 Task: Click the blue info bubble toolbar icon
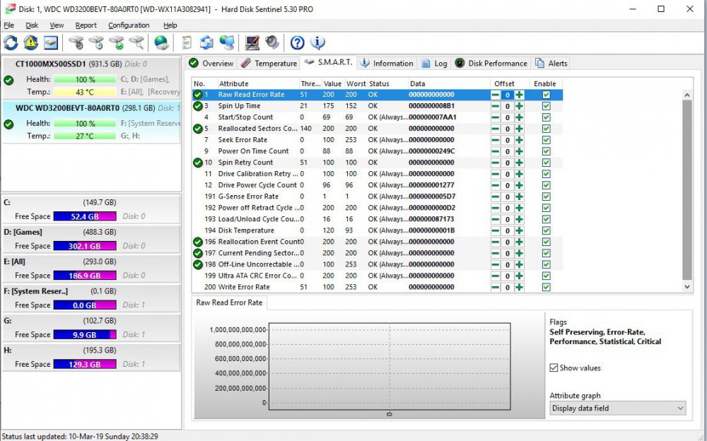[x=318, y=43]
